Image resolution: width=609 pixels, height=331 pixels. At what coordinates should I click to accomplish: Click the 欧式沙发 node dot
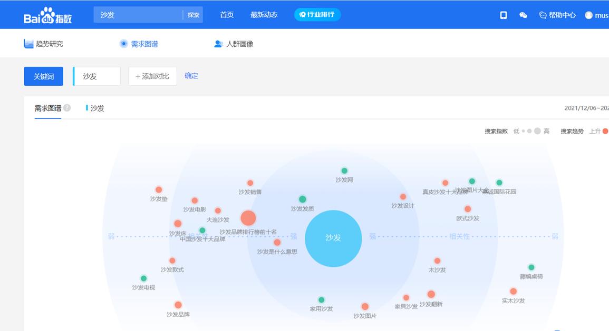(468, 209)
